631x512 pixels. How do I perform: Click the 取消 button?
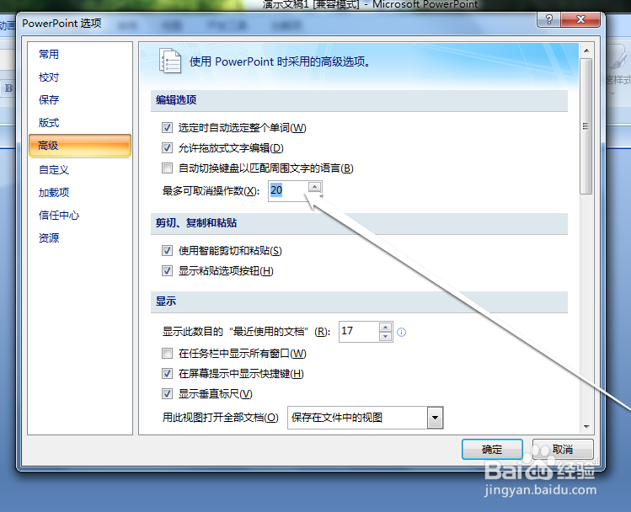563,449
